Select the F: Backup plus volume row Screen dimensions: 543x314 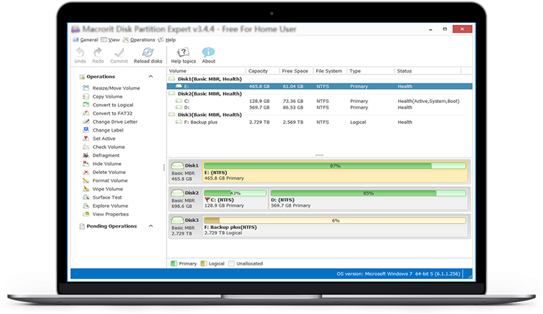tap(320, 123)
